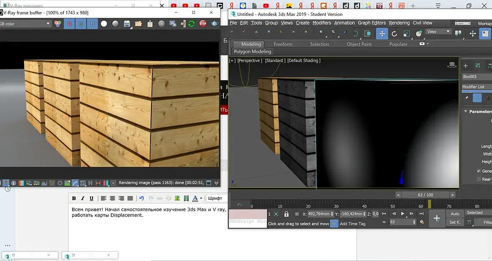Save the rendered image with disk icon
The image size is (492, 261).
127,24
